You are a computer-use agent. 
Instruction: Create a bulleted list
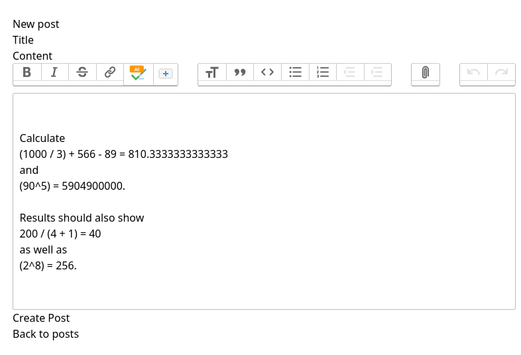[x=295, y=72]
